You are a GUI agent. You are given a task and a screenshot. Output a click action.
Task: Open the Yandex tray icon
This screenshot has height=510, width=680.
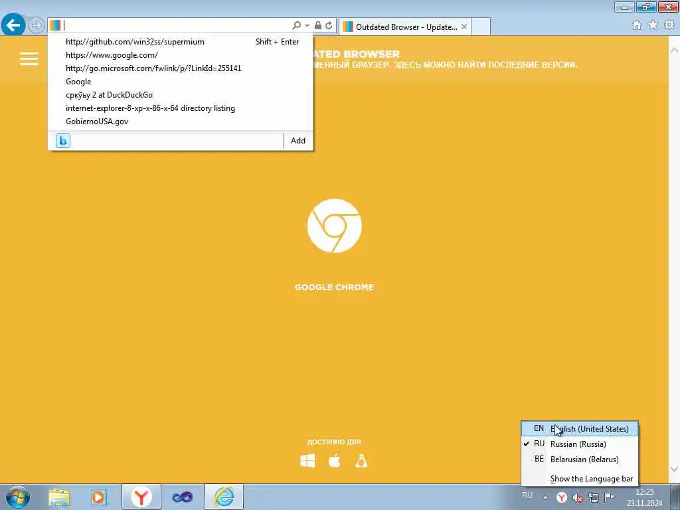[x=562, y=497]
